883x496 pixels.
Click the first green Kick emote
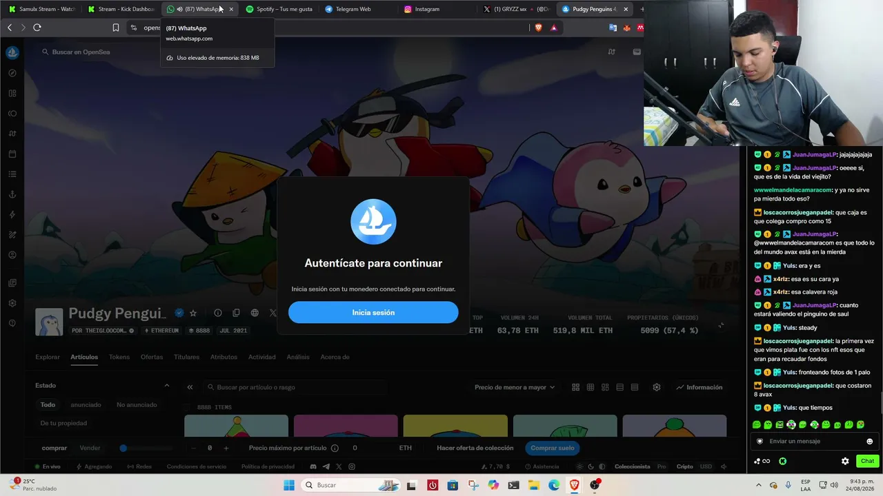(x=757, y=425)
